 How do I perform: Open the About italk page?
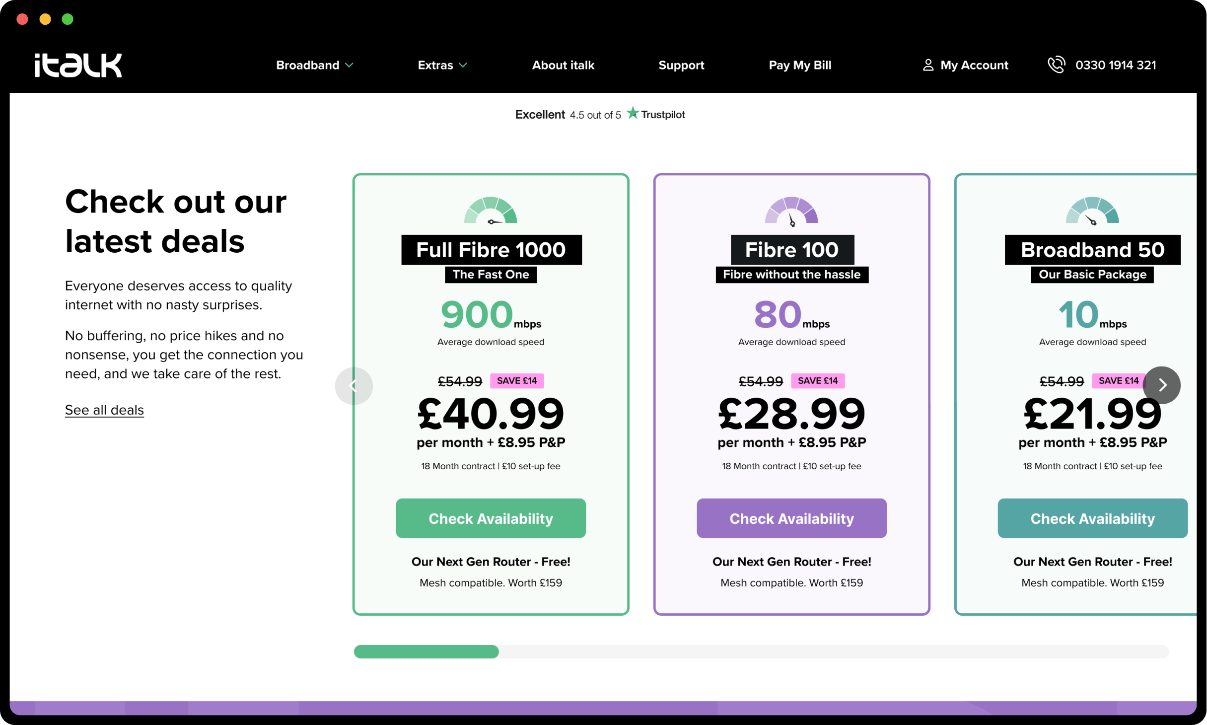tap(563, 65)
